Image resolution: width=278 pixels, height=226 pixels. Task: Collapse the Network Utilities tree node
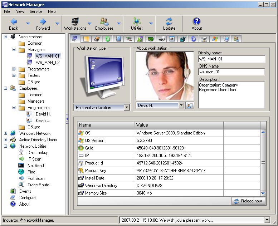6,146
